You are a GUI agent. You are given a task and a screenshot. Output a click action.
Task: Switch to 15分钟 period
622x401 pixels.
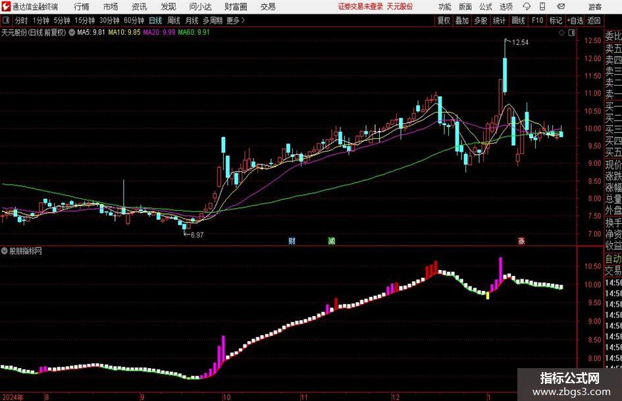pyautogui.click(x=84, y=20)
